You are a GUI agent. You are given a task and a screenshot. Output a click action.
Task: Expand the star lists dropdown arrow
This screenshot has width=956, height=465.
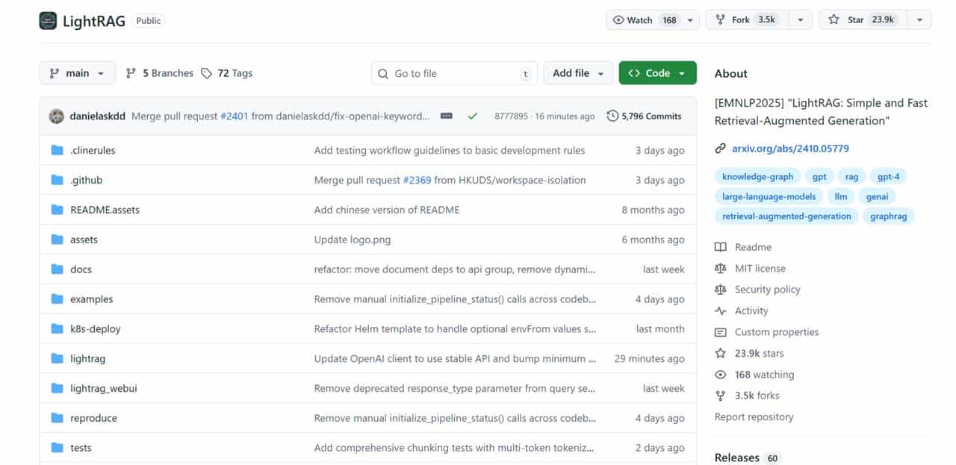(919, 20)
